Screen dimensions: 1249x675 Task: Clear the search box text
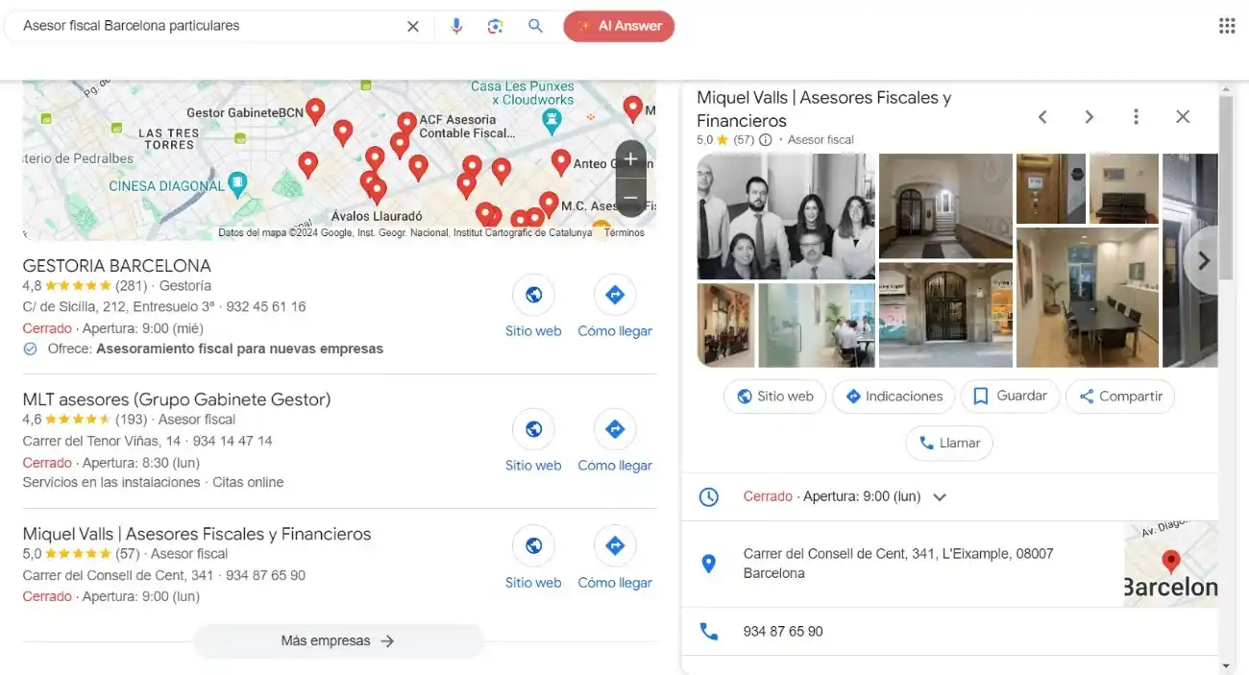click(413, 26)
